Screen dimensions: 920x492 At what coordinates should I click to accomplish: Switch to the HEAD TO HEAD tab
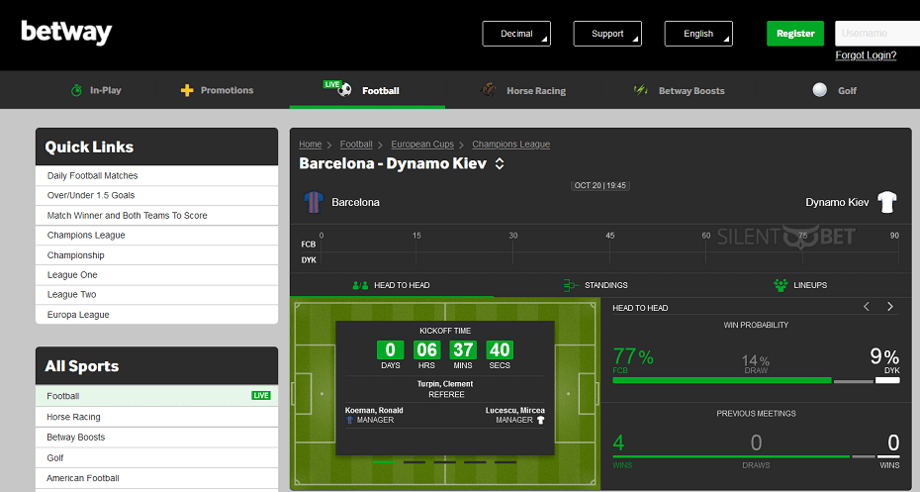[392, 285]
